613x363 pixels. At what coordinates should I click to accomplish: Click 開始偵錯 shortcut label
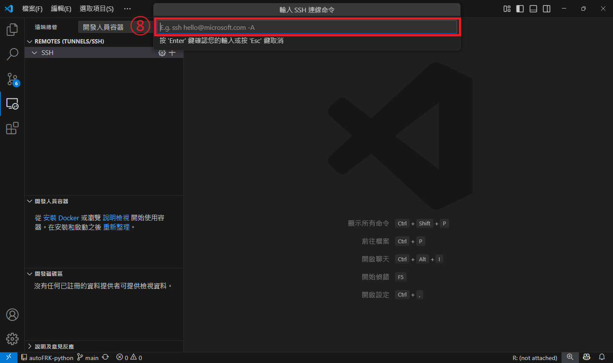click(x=375, y=277)
